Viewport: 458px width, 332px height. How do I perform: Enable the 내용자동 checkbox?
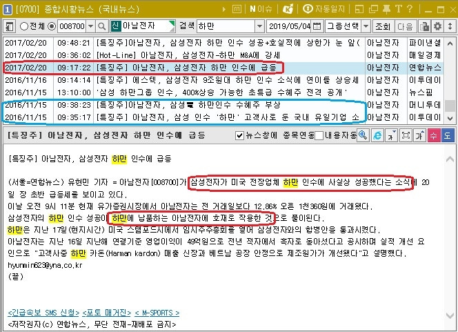tap(319, 135)
